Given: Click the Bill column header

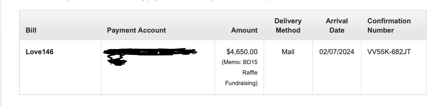Looking at the screenshot, I should pos(31,30).
